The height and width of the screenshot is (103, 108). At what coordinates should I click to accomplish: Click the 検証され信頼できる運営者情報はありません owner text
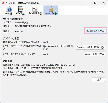coord(34,26)
